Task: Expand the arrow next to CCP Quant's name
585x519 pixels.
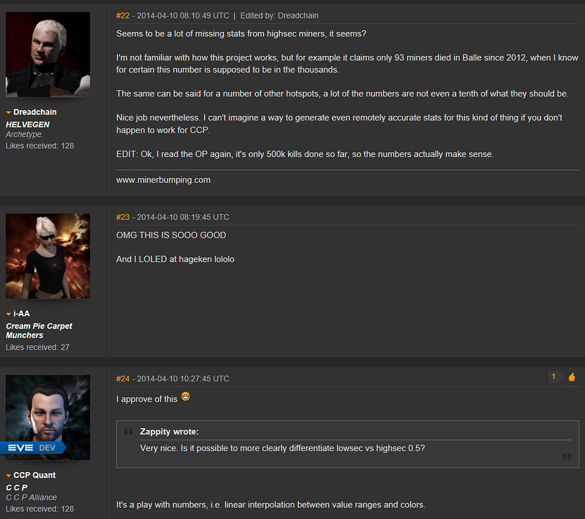Action: click(9, 476)
